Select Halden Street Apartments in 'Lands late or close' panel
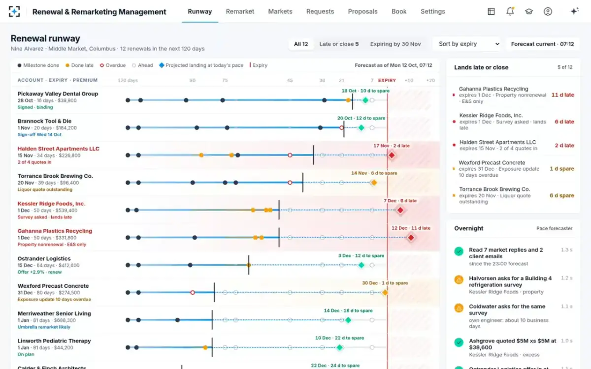This screenshot has height=369, width=591. pos(513,145)
